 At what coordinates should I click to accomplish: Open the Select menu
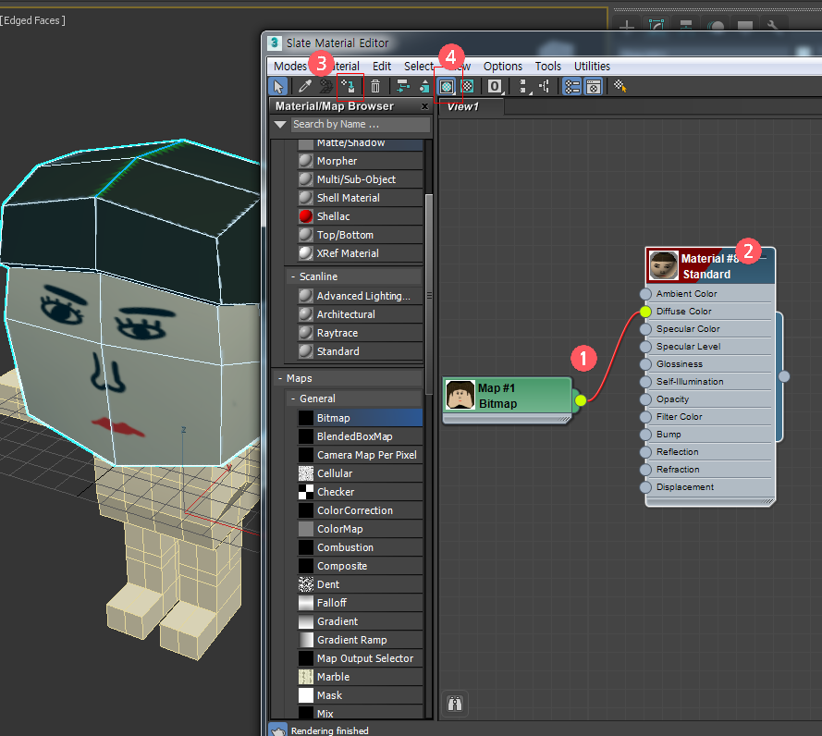tap(418, 66)
